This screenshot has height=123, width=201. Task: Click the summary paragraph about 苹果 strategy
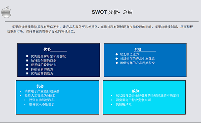pos(100,29)
